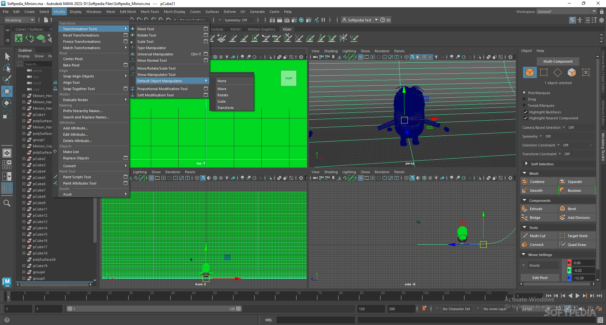
Task: Select Center Pivot menu entry
Action: coord(73,59)
